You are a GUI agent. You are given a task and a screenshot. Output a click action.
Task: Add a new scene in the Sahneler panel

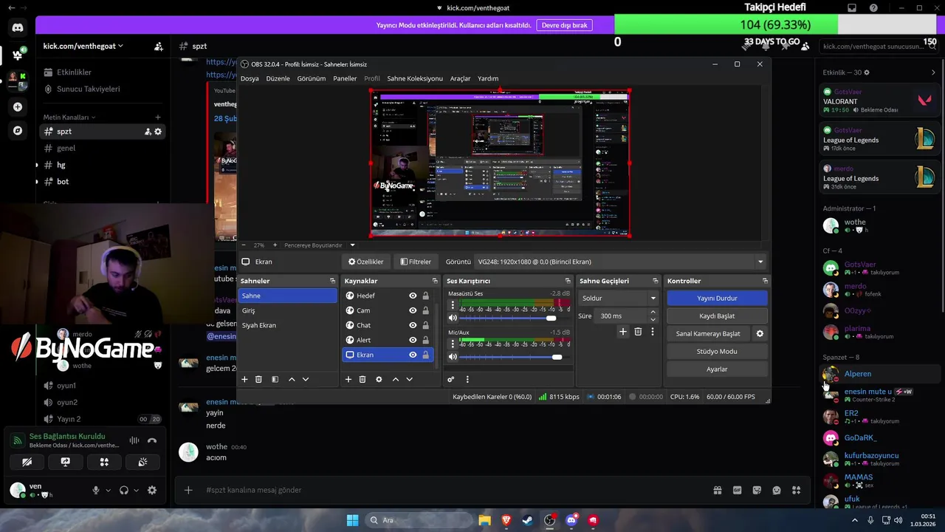tap(244, 379)
